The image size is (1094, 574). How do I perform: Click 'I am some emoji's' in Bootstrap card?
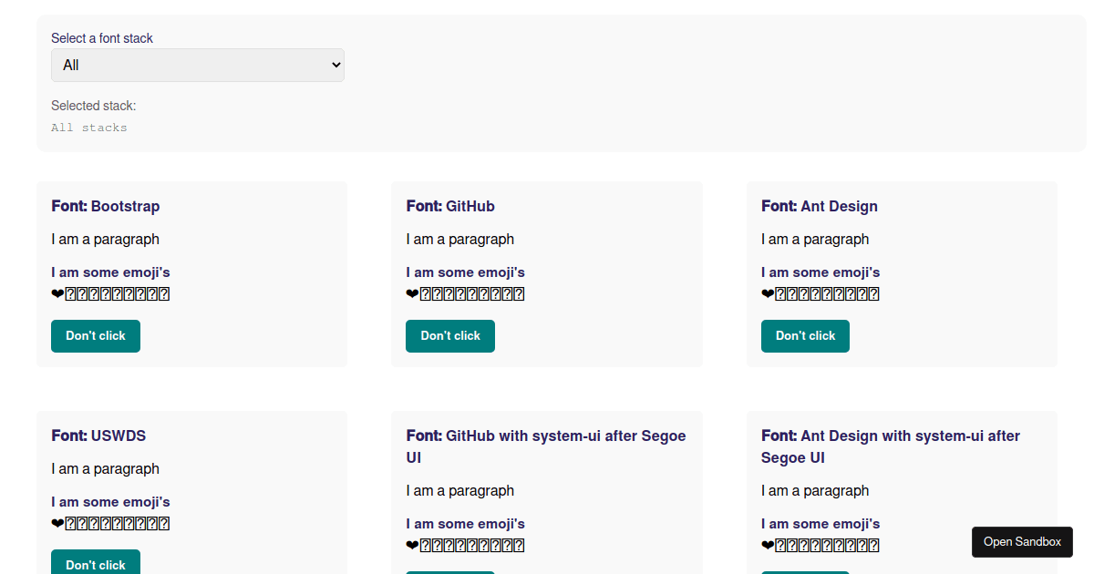110,272
